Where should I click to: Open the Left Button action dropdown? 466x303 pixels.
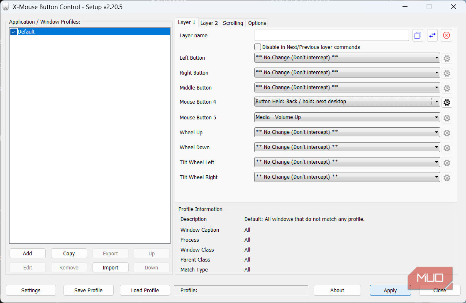(347, 58)
